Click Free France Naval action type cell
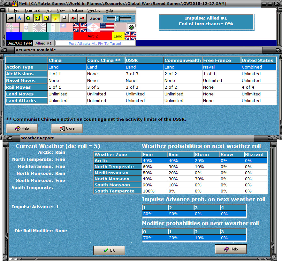 (222, 67)
